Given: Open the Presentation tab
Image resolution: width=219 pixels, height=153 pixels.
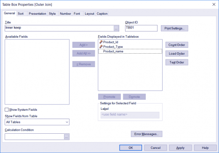Looking at the screenshot, I should (37, 13).
